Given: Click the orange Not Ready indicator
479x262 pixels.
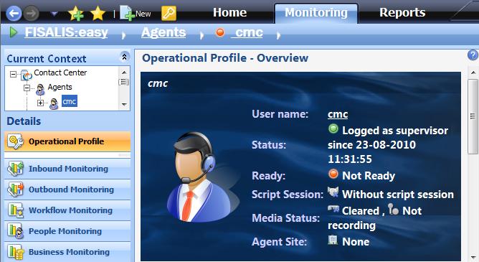Looking at the screenshot, I should click(x=333, y=174).
